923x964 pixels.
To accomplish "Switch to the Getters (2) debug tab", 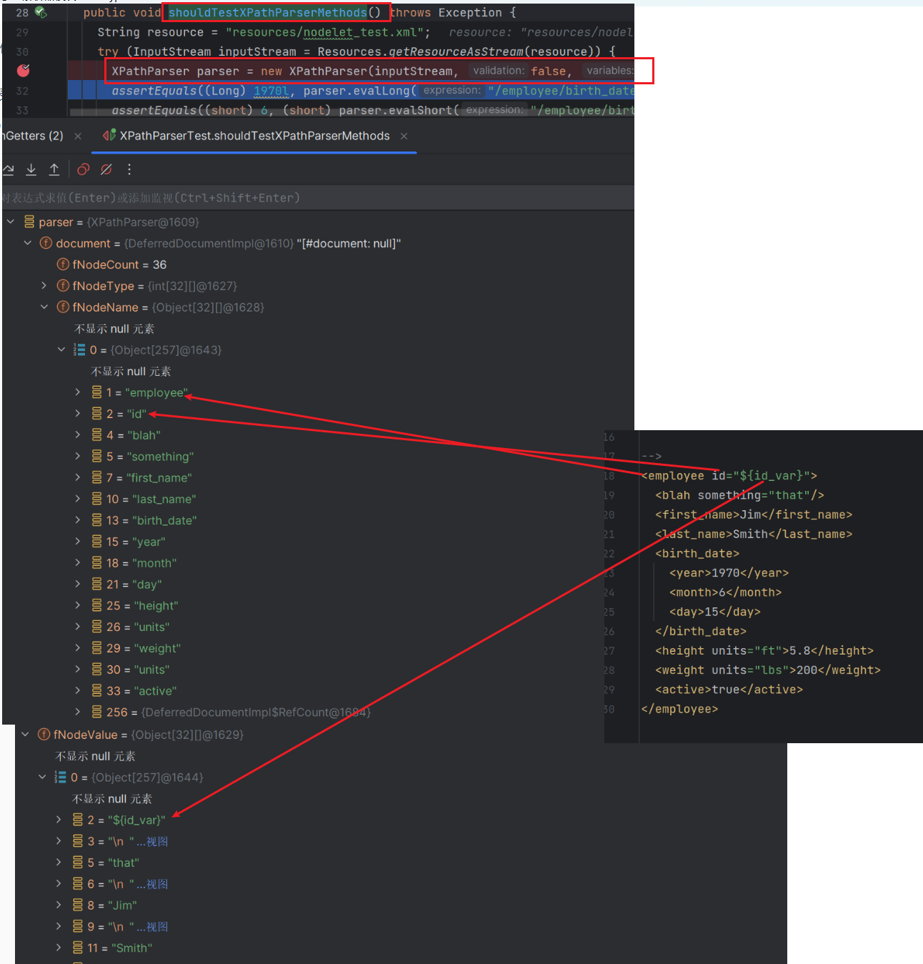I will point(33,136).
